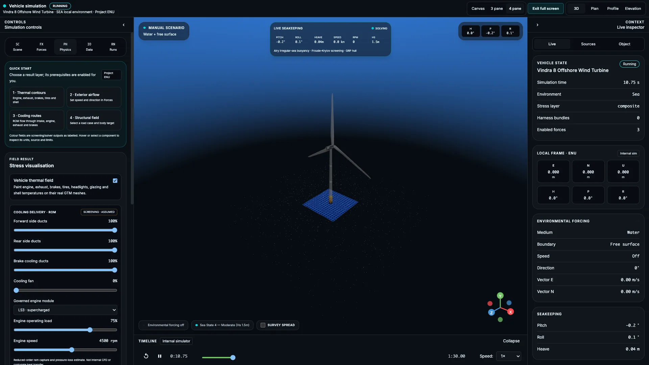Collapse the Live inspector panel chevron
The image size is (649, 365).
click(537, 25)
